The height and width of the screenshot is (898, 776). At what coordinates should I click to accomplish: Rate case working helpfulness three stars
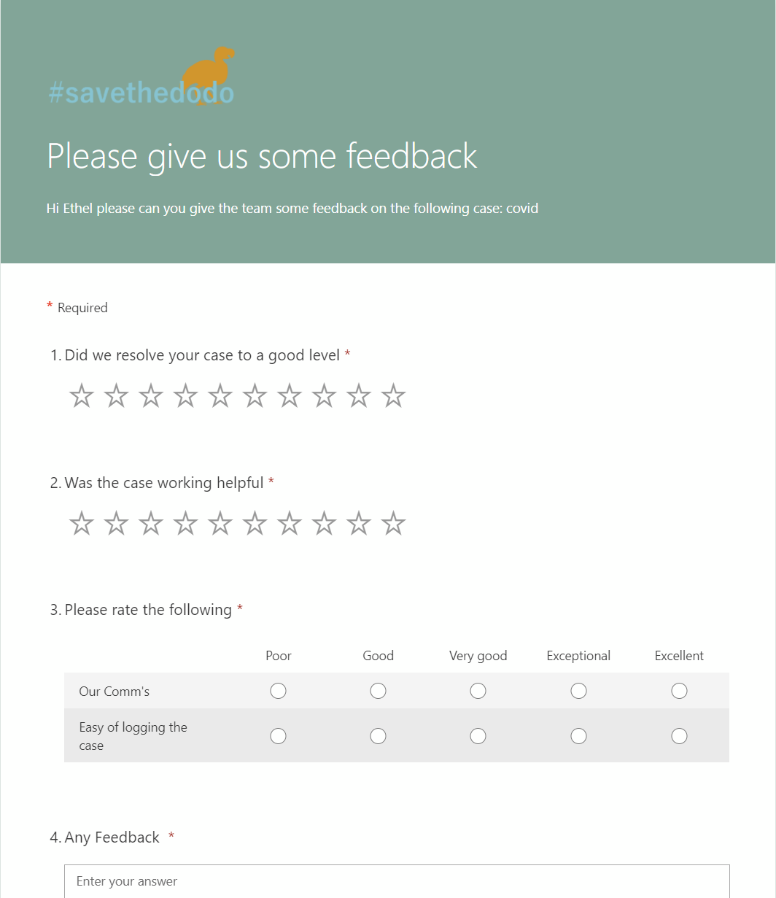[x=151, y=524]
